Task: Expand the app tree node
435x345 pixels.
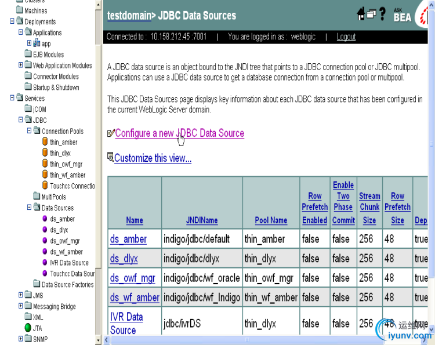Action: coord(29,43)
